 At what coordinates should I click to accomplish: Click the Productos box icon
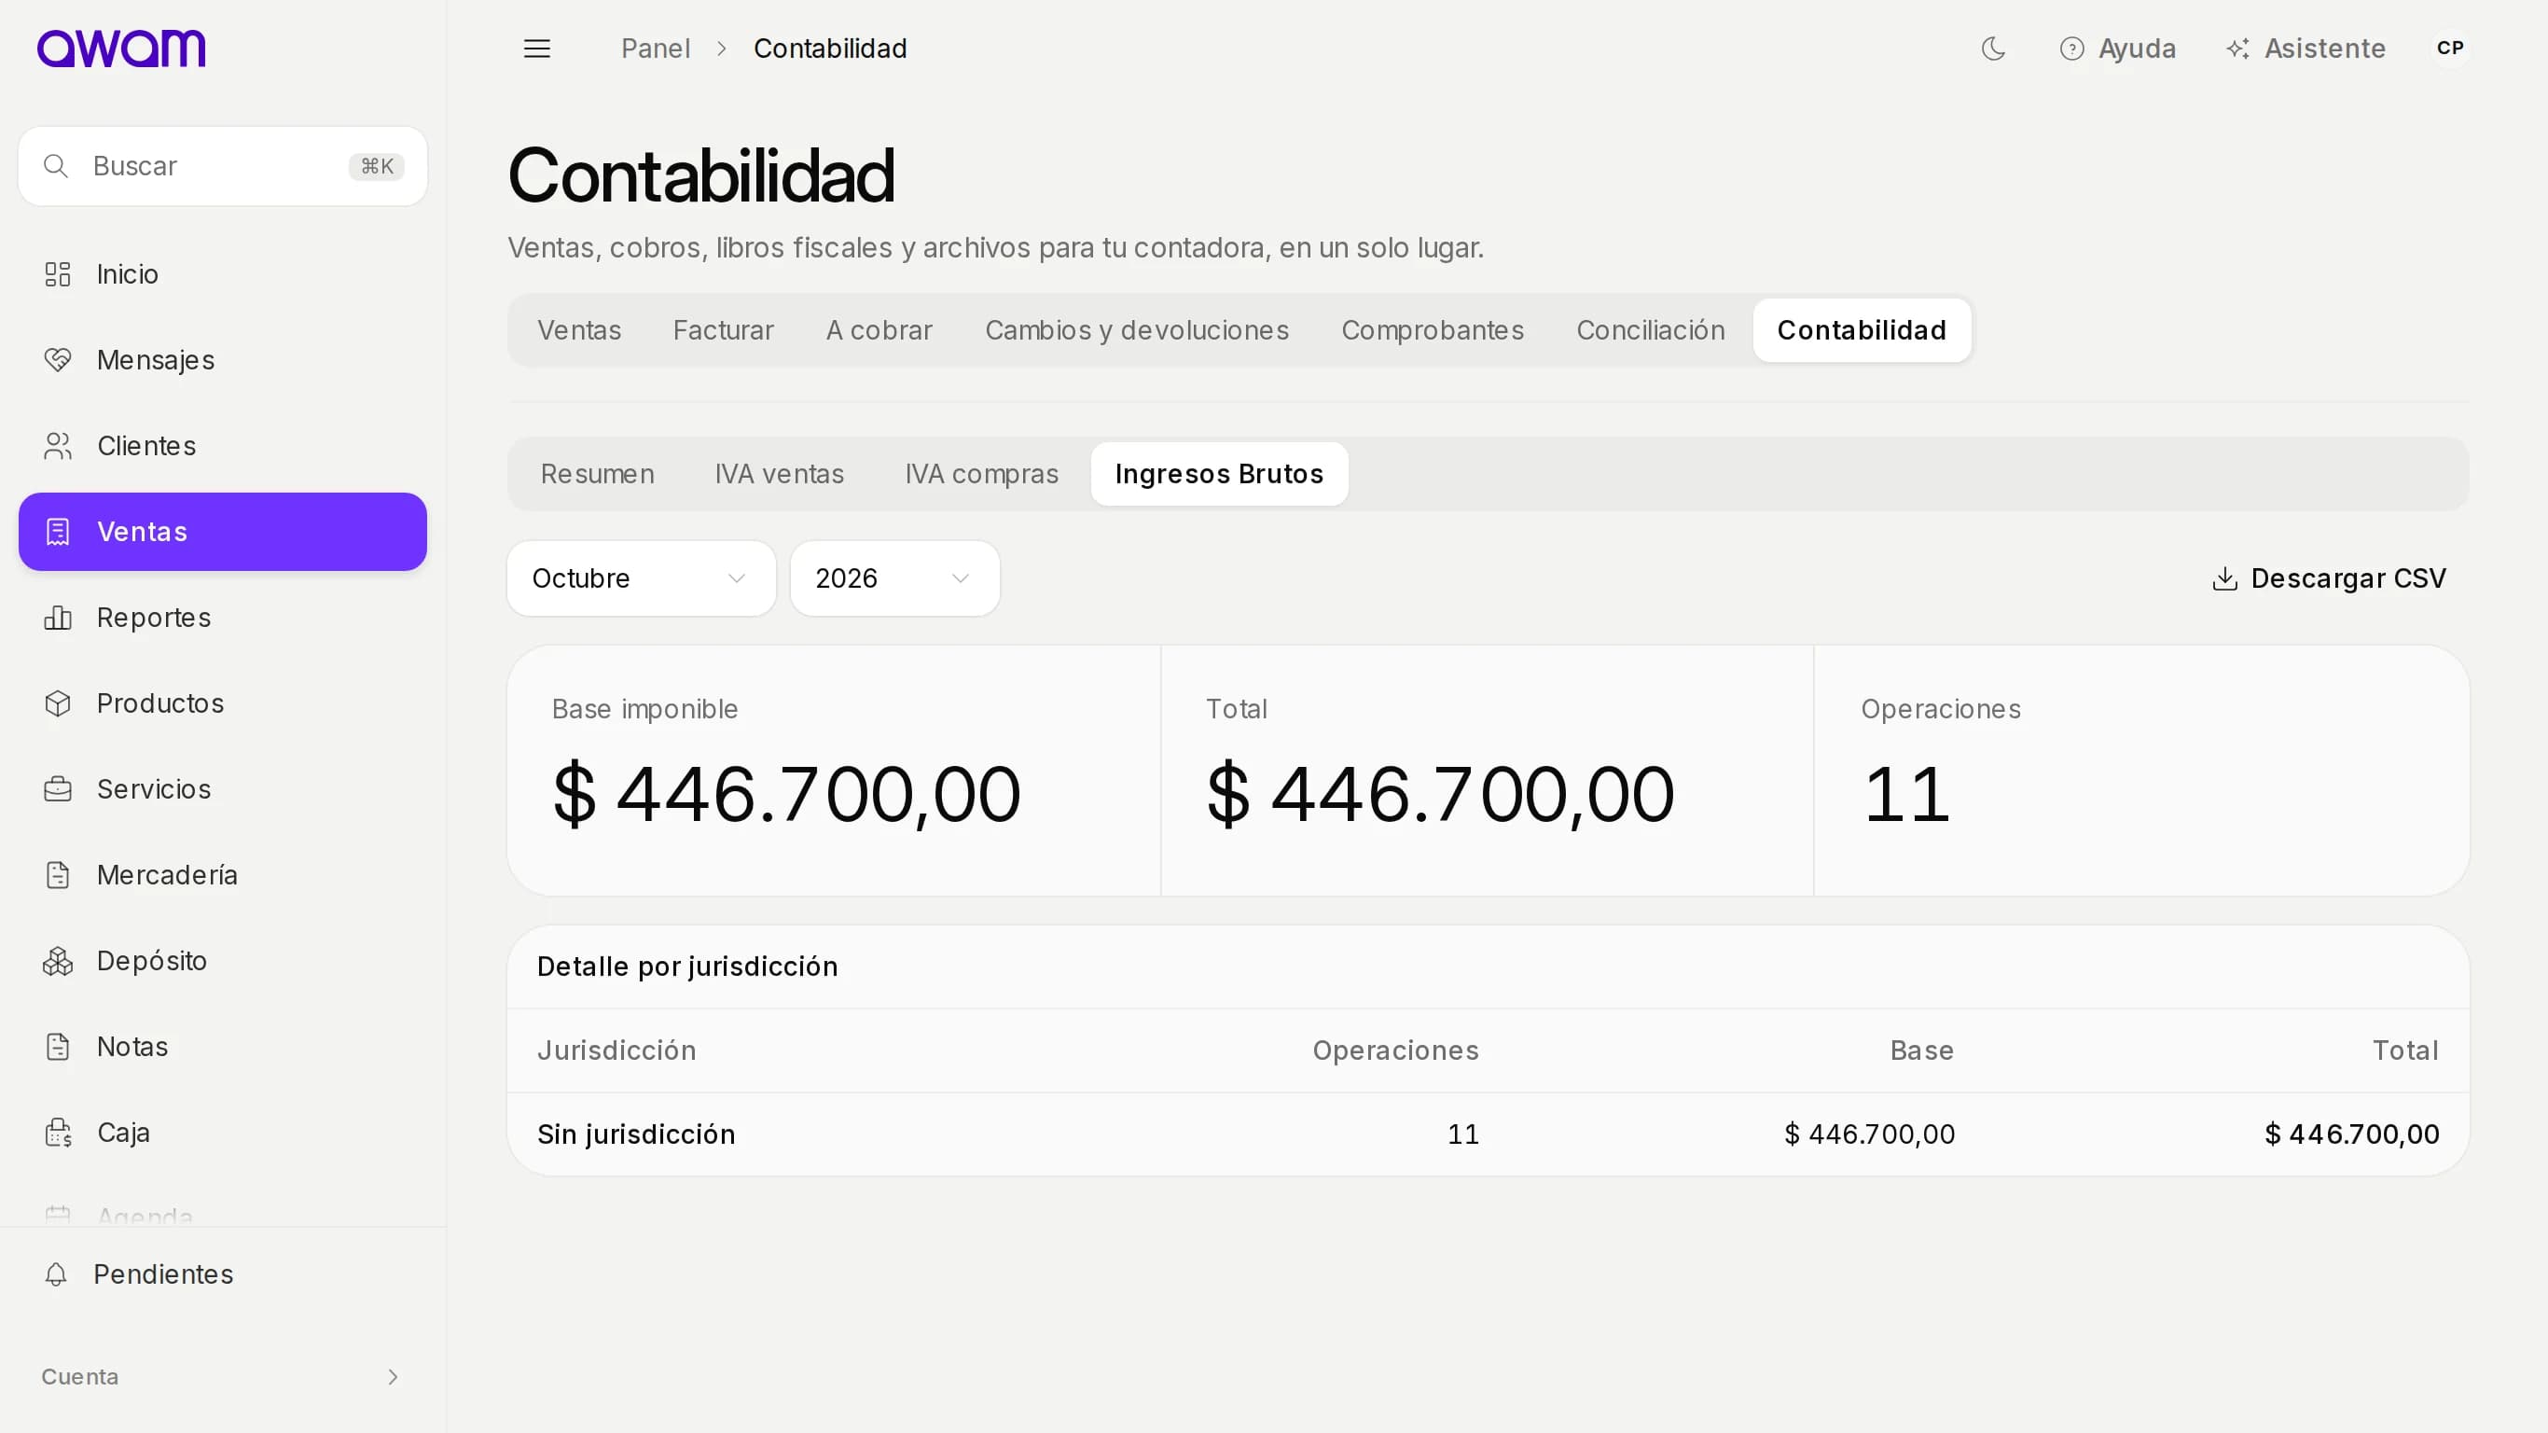pos(58,703)
